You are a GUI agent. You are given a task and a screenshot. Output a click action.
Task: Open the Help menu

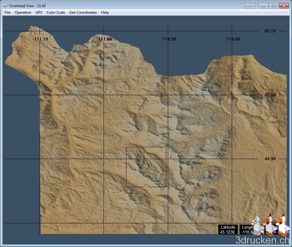coord(105,12)
